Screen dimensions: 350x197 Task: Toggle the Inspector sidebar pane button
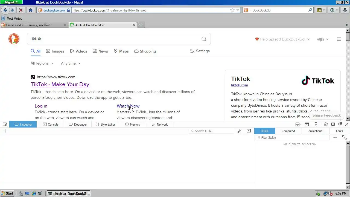[249, 131]
